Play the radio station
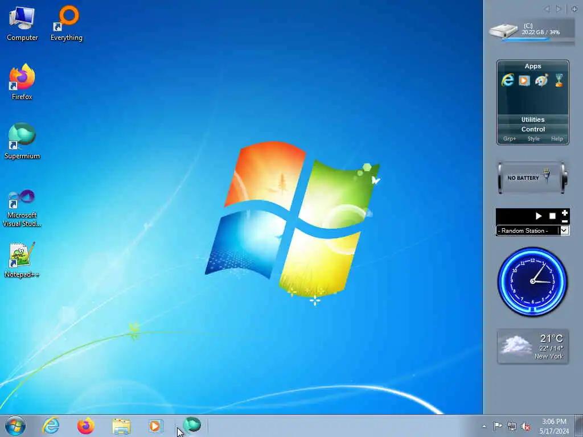583x437 pixels. [539, 216]
